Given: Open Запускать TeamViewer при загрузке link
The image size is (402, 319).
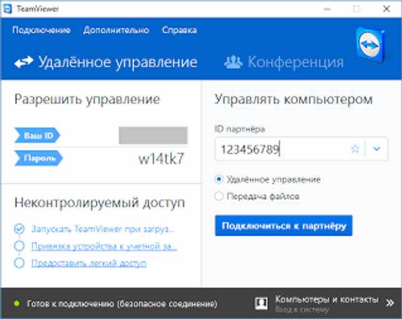Looking at the screenshot, I should 103,229.
